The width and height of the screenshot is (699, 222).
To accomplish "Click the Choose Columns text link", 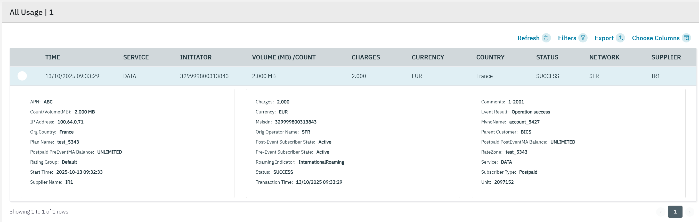I will [656, 38].
